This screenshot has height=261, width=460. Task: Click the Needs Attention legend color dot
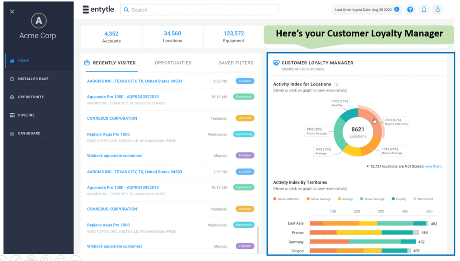click(x=275, y=199)
